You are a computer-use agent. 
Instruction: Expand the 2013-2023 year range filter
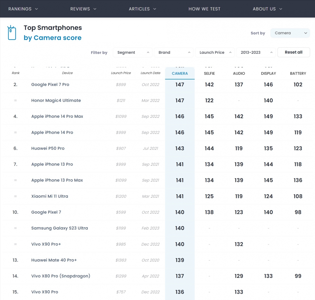click(256, 52)
